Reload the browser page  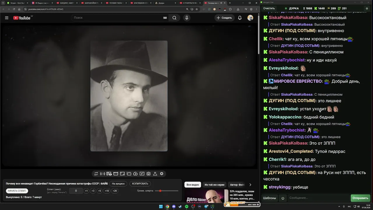click(14, 9)
